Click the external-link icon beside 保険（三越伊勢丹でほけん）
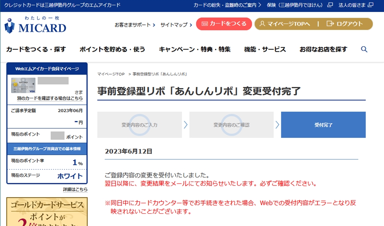Screen dimensions: 384x226 click(x=330, y=5)
